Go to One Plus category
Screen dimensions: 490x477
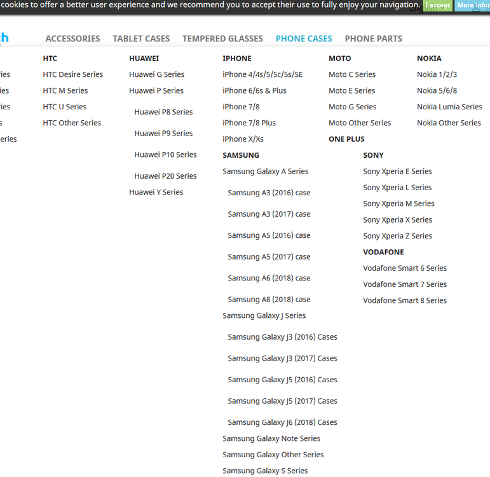coord(346,139)
